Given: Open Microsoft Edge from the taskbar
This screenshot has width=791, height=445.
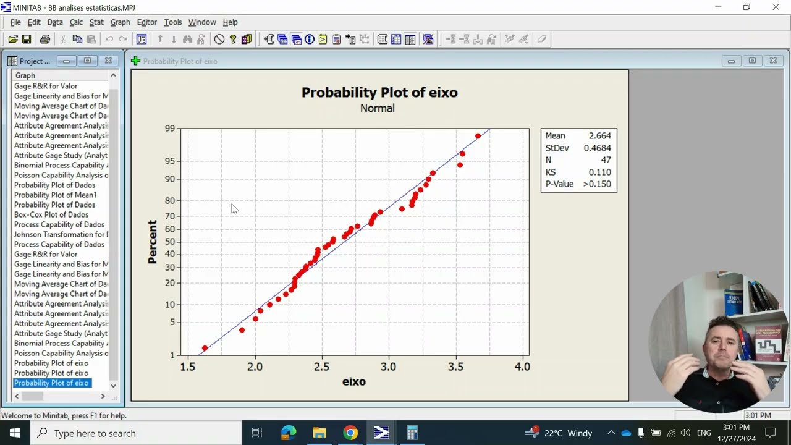Looking at the screenshot, I should point(289,433).
